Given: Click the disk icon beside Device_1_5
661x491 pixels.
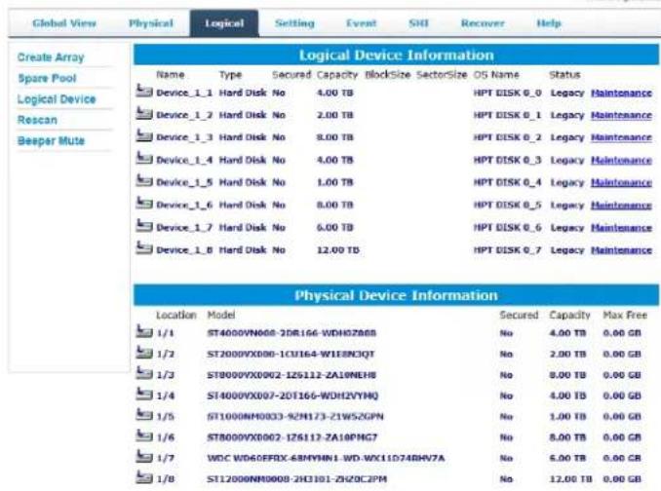Looking at the screenshot, I should (144, 180).
